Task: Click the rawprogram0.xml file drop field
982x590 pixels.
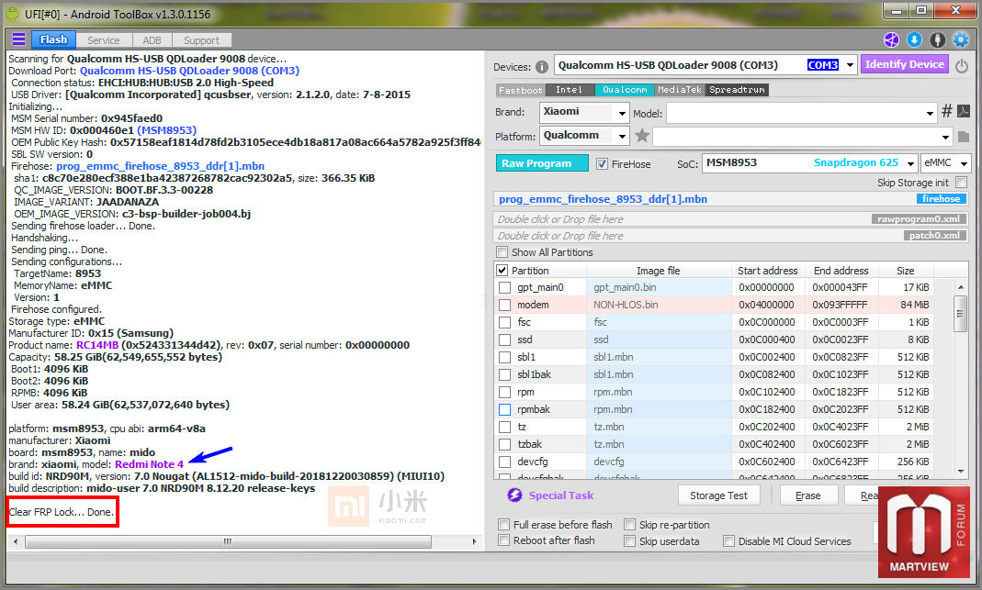Action: pos(731,219)
